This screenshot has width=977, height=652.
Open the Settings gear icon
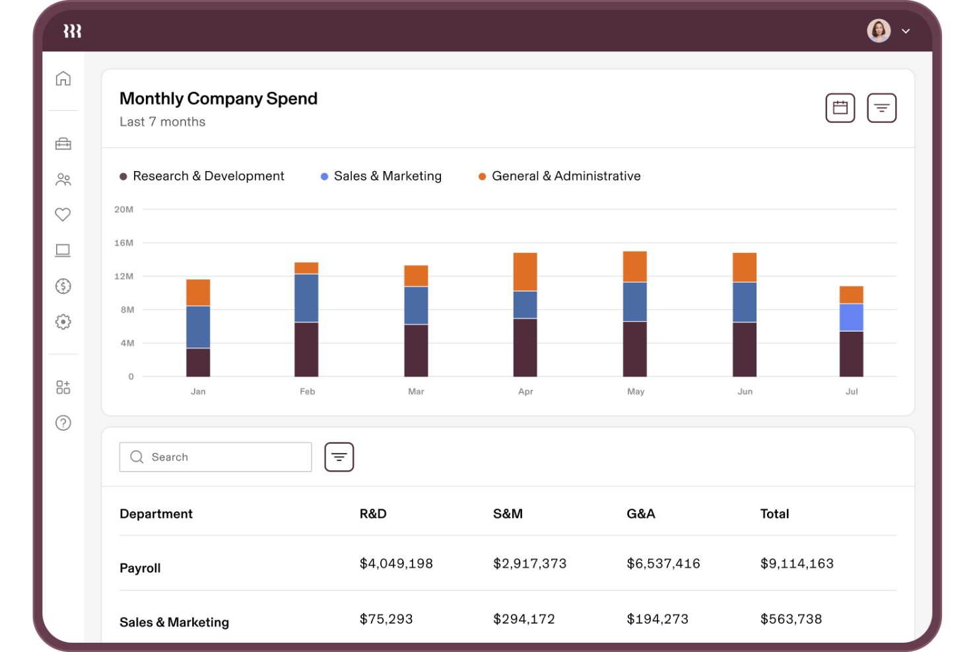click(x=63, y=322)
